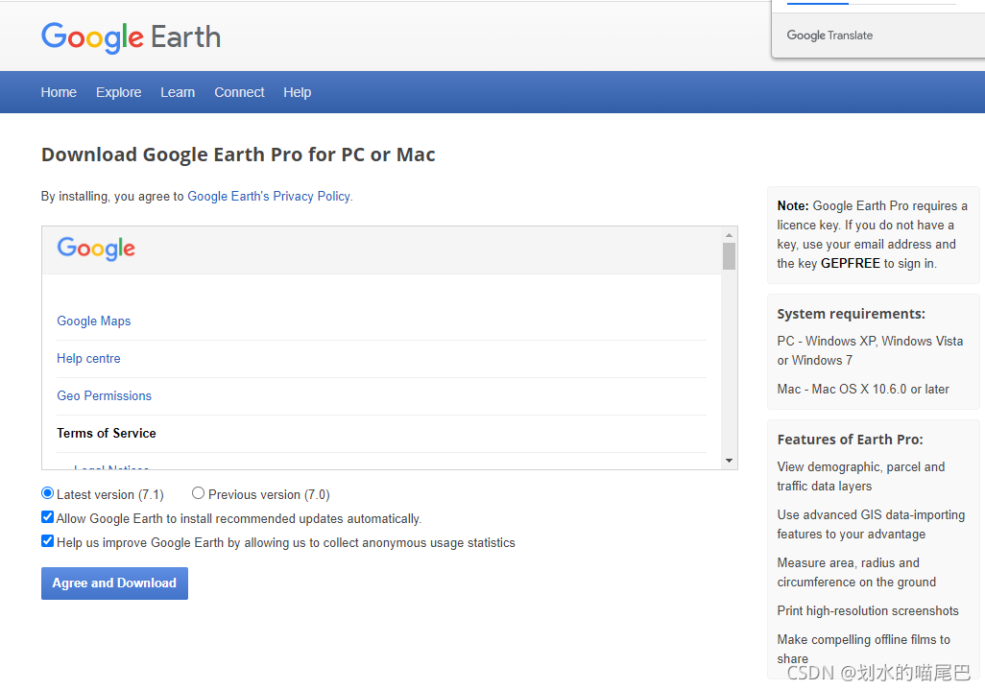Open the Connect menu item
The height and width of the screenshot is (690, 985).
239,92
